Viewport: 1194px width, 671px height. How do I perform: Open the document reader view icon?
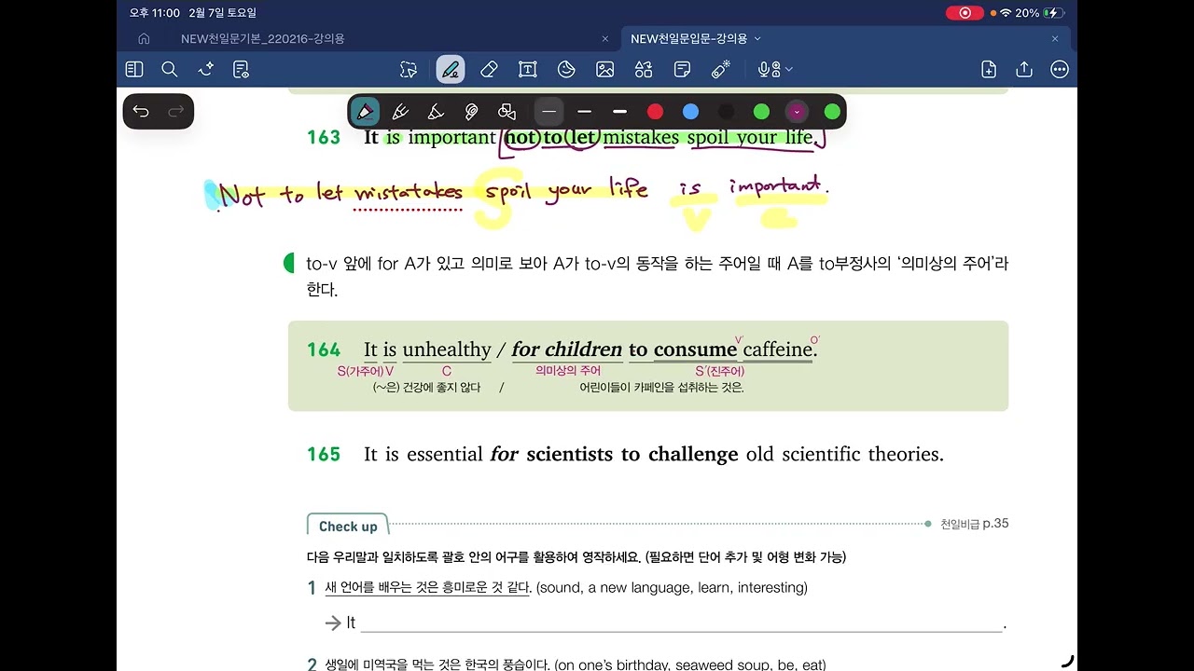coord(242,69)
